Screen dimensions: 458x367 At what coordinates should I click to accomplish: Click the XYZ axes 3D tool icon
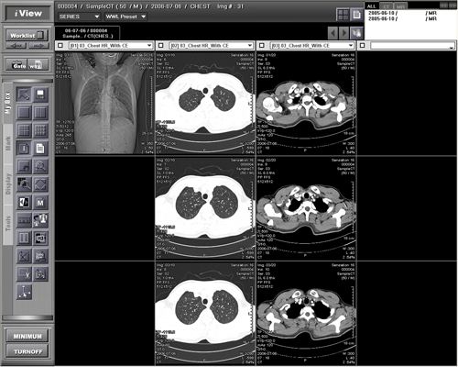point(24,292)
